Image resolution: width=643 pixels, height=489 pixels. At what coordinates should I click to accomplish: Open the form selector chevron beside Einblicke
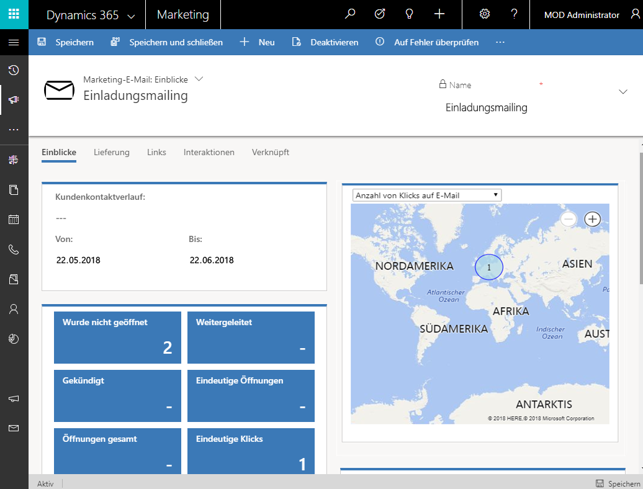coord(199,79)
